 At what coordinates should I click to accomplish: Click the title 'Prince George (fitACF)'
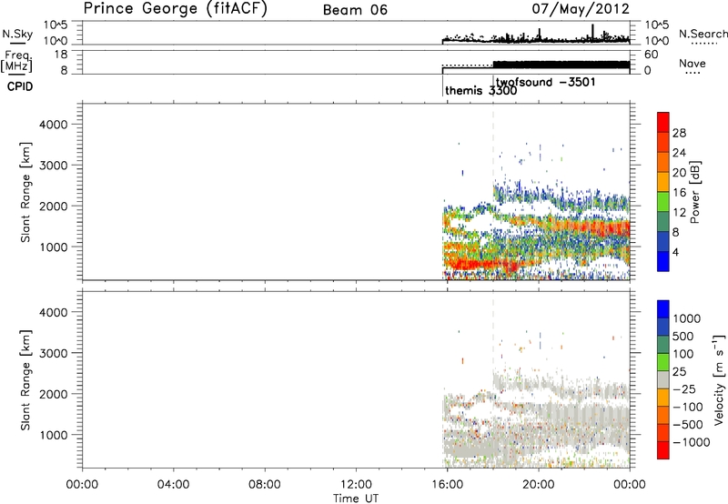[175, 9]
